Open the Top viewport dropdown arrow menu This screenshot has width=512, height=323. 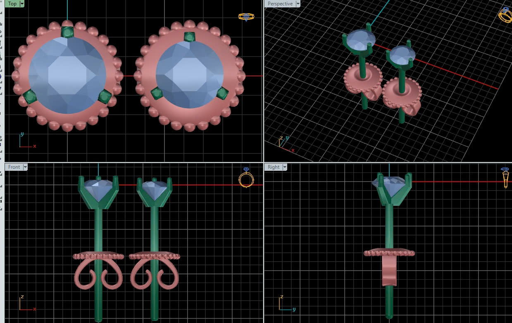(x=22, y=4)
